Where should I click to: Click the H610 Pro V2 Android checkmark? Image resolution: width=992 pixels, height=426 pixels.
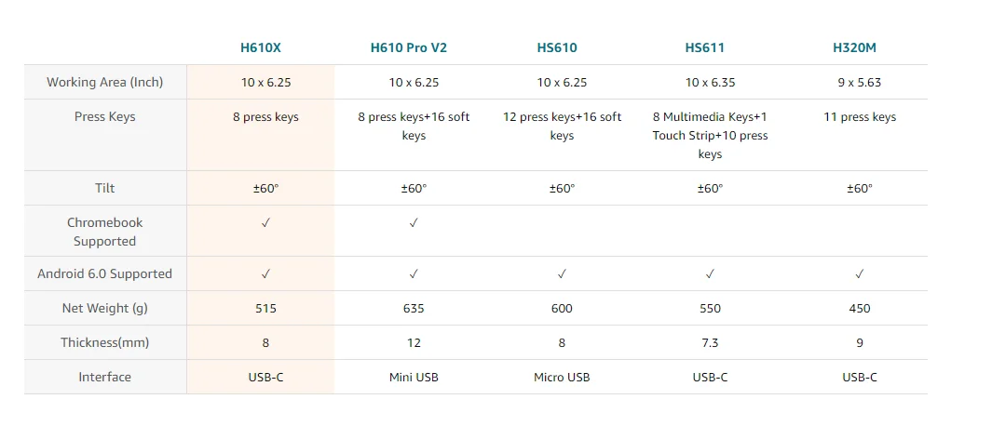[414, 274]
